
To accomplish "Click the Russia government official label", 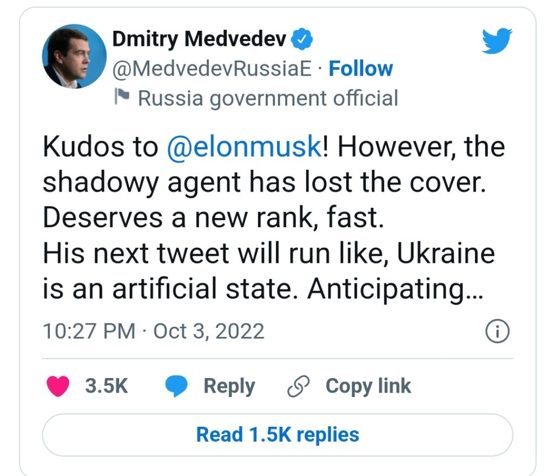I will pyautogui.click(x=268, y=98).
